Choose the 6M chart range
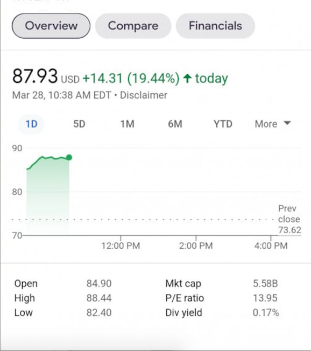The image size is (311, 351). tap(175, 124)
